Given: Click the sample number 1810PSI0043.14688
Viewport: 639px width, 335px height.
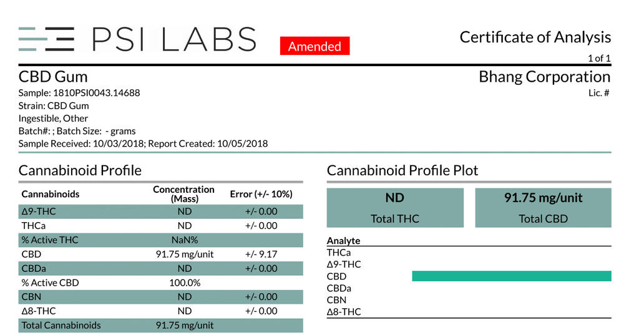Looking at the screenshot, I should pyautogui.click(x=97, y=93).
